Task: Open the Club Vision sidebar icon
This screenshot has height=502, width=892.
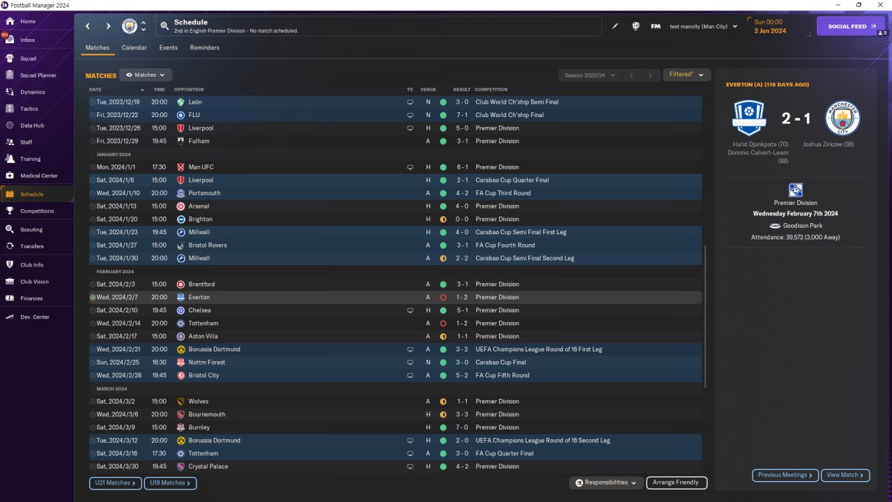Action: (10, 281)
